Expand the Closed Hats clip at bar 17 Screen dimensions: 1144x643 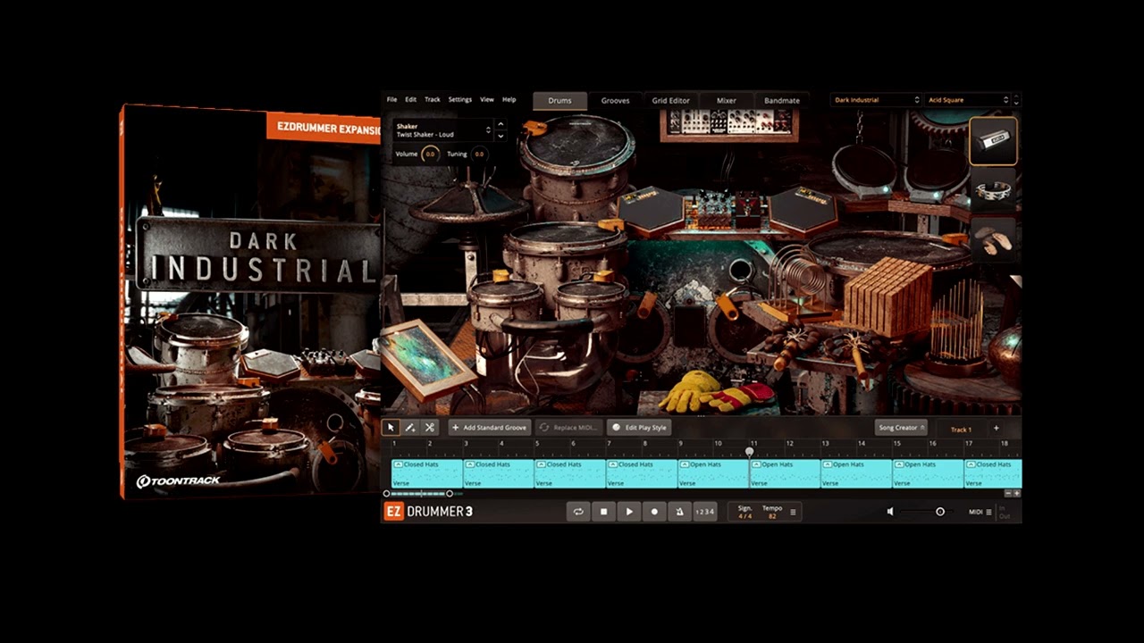(x=970, y=464)
